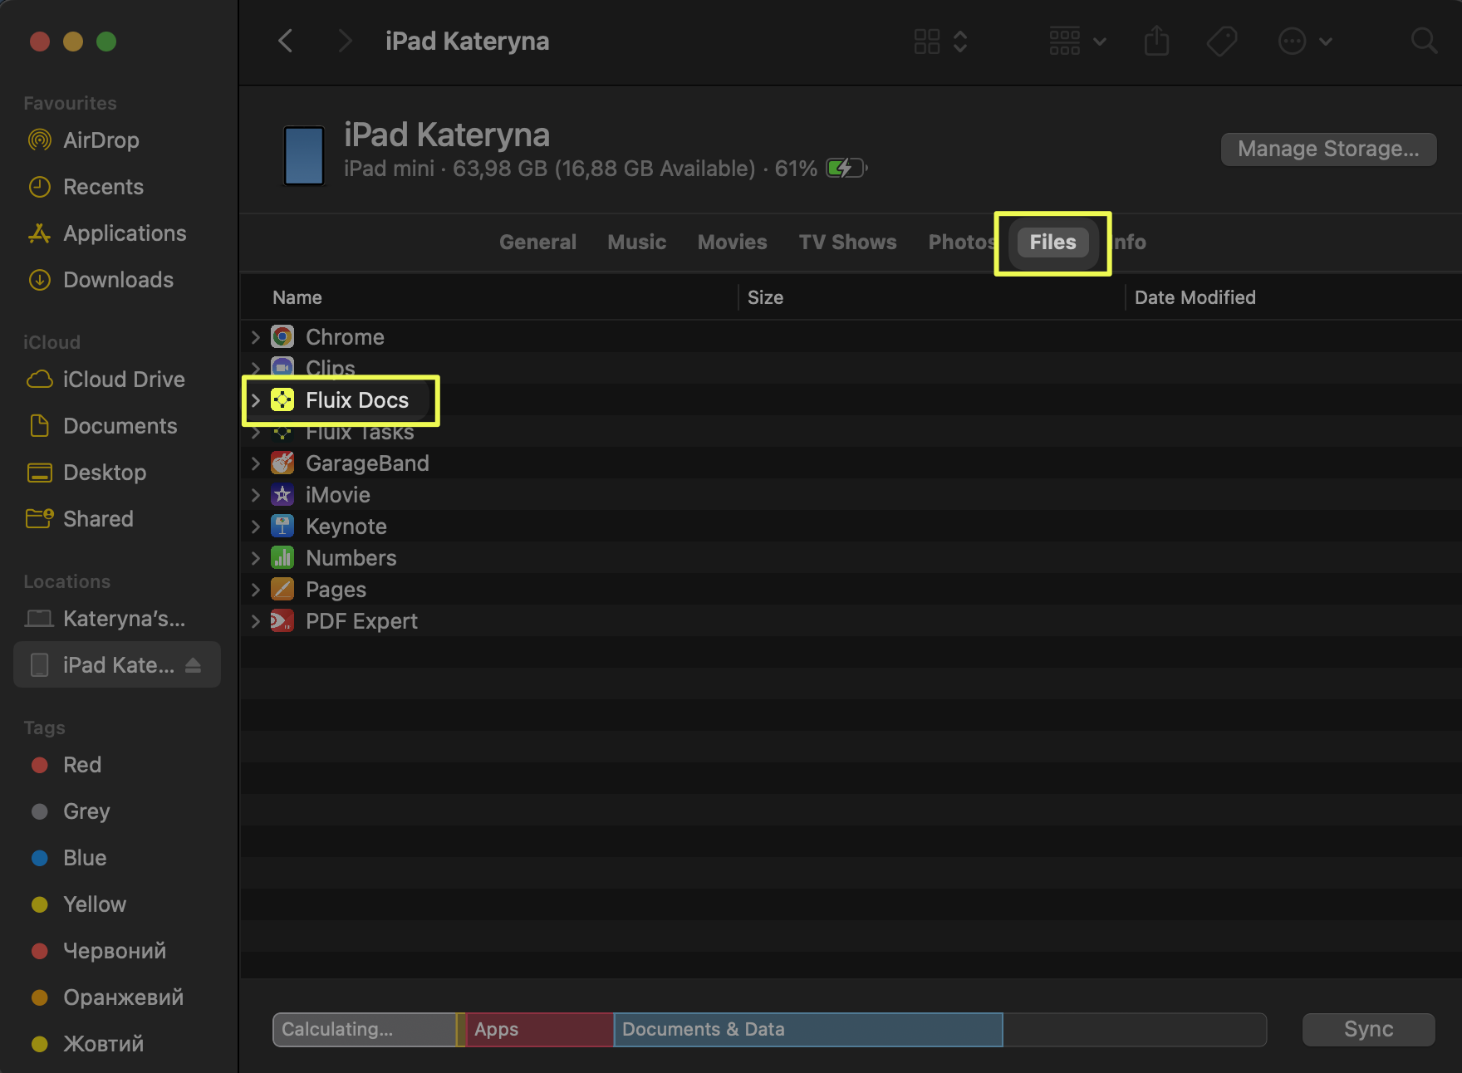The image size is (1462, 1073).
Task: Open AirDrop in the sidebar
Action: pyautogui.click(x=101, y=140)
